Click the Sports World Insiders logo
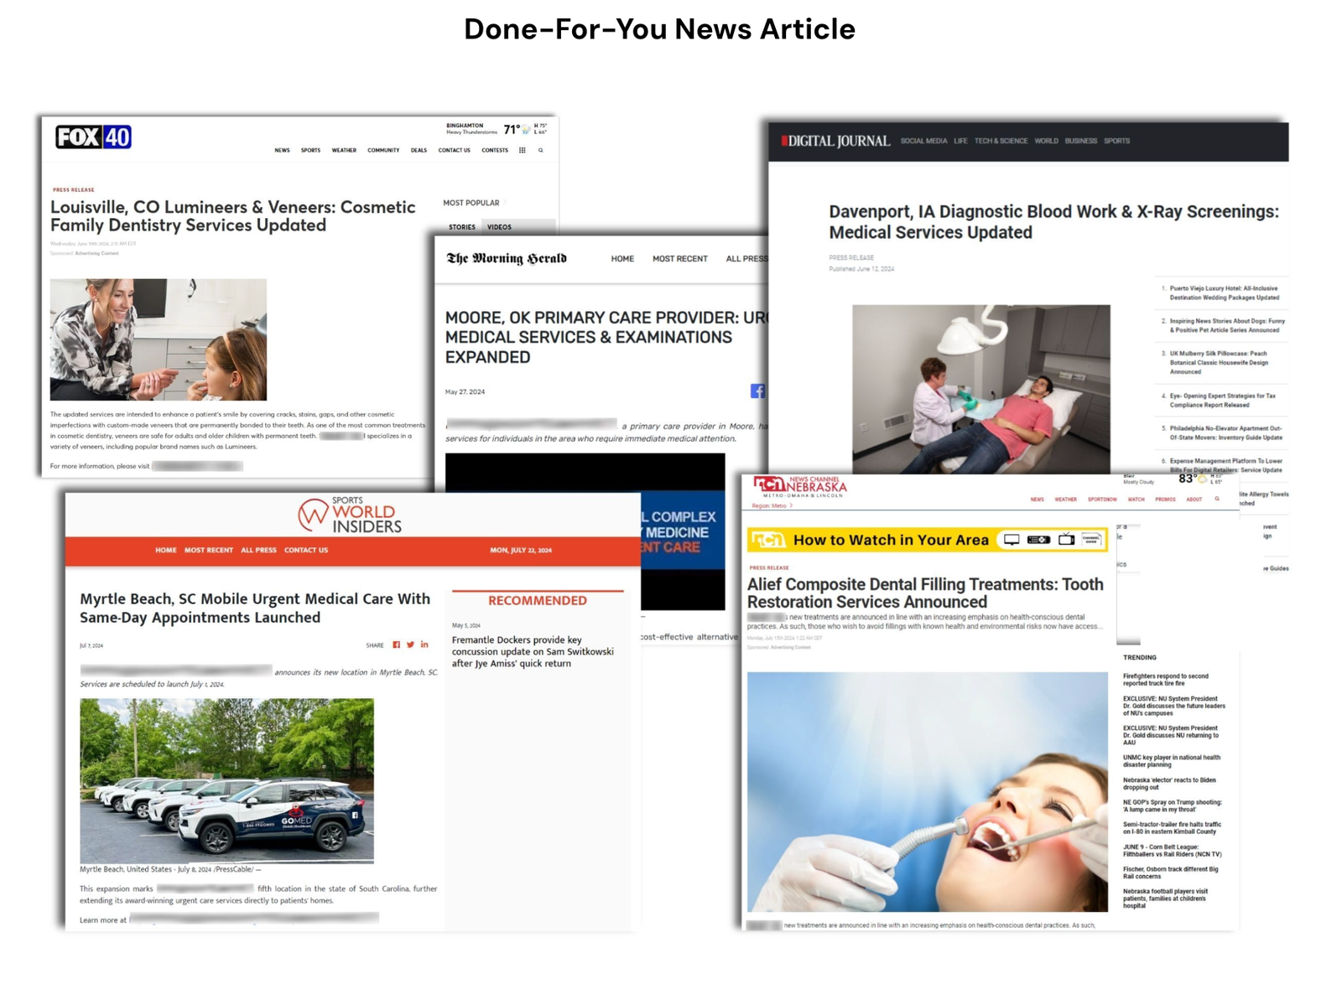Screen dimensions: 1342x984 click(350, 515)
